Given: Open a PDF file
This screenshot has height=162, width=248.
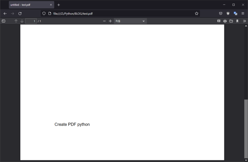Looking at the screenshot, I should (231, 21).
